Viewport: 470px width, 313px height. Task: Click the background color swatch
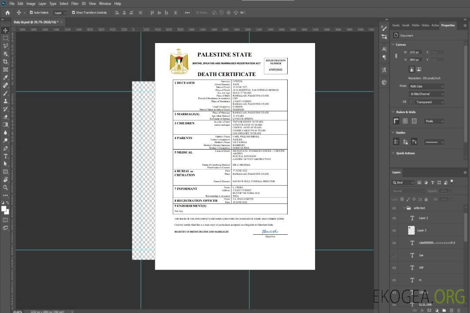(x=7, y=212)
